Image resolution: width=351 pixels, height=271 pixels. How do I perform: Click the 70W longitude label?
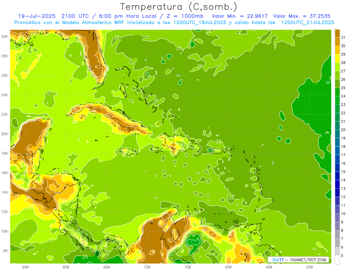pyautogui.click(x=188, y=267)
